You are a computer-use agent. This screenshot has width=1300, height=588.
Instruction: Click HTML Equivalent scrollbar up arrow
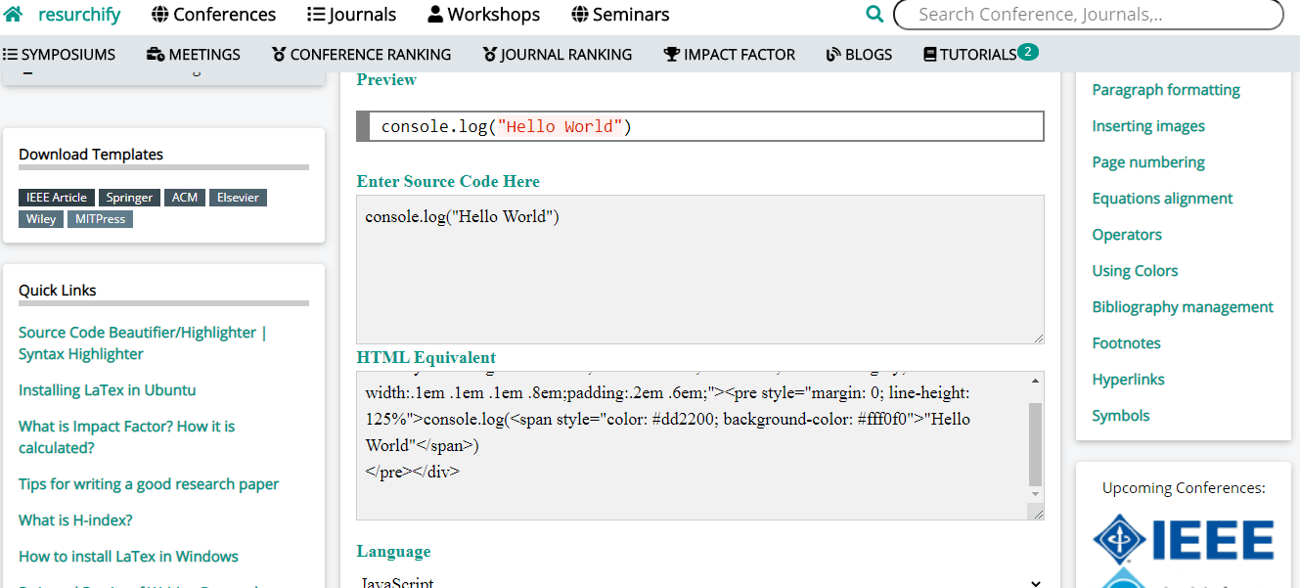click(x=1036, y=380)
